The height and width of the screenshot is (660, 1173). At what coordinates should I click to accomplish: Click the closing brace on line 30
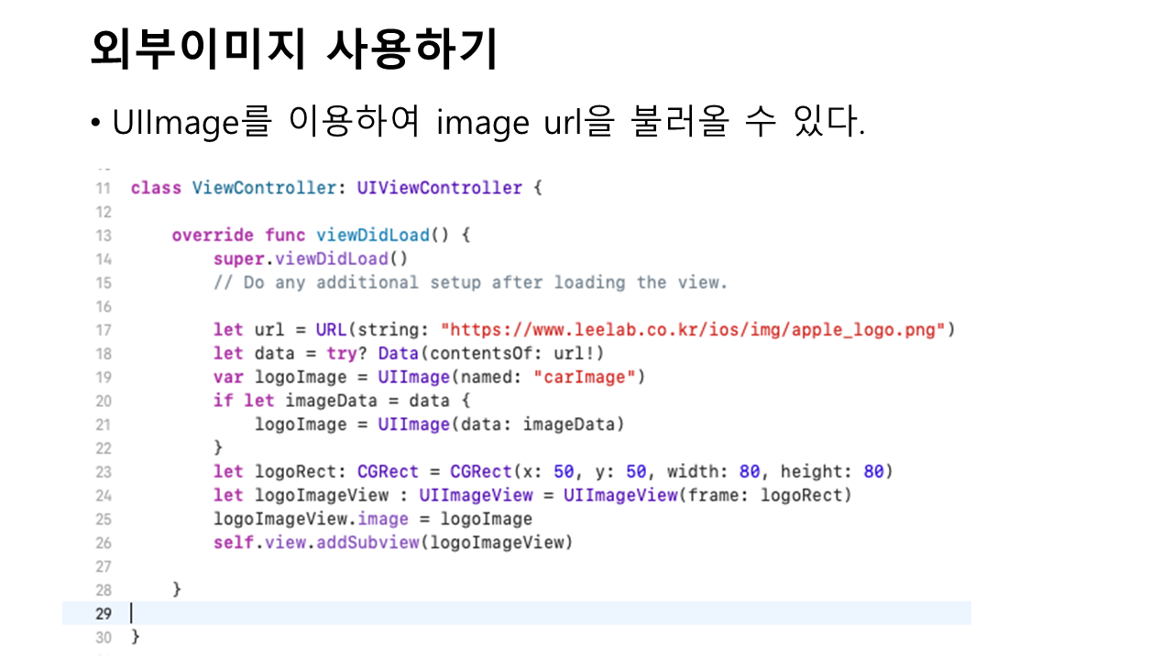pos(137,635)
